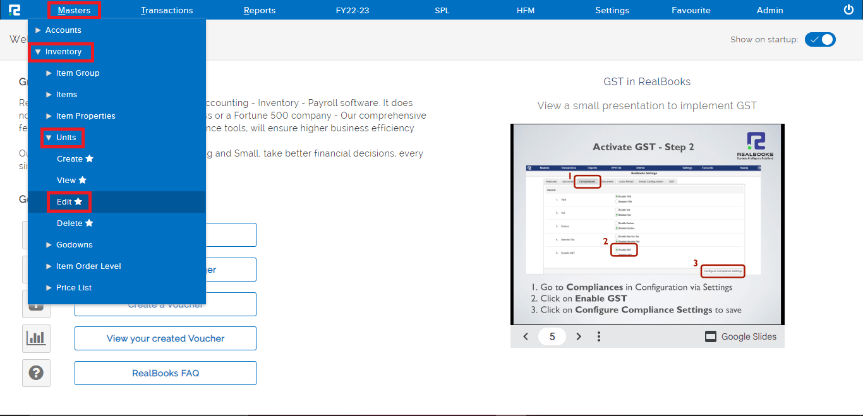Click the question mark FAQ icon
Viewport: 863px width, 416px height.
[x=36, y=373]
